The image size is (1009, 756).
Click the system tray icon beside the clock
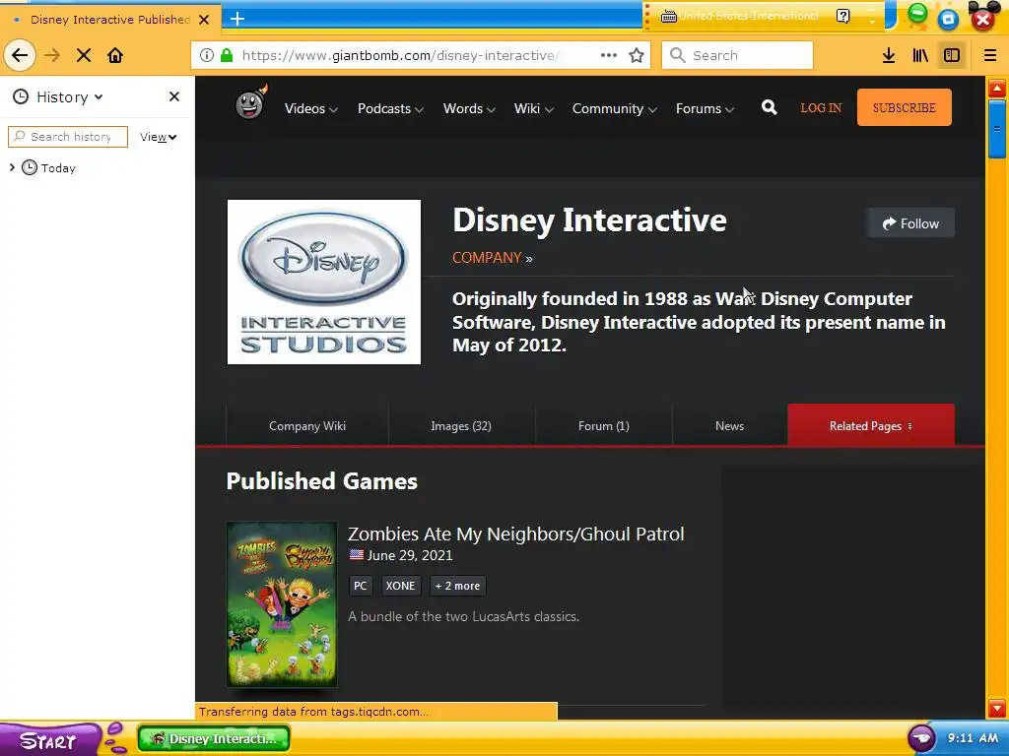click(921, 738)
